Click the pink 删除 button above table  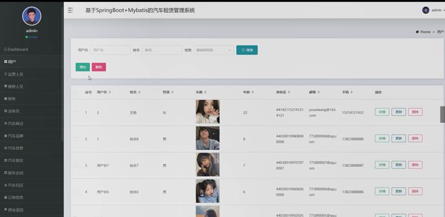(99, 67)
